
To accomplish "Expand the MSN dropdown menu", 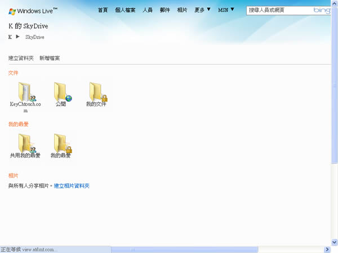I will (226, 10).
